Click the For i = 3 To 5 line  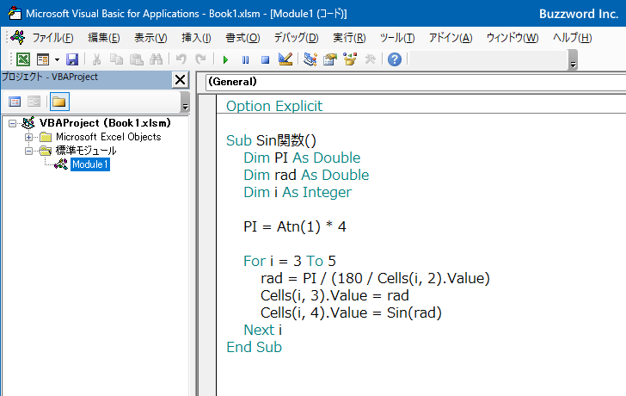click(290, 261)
